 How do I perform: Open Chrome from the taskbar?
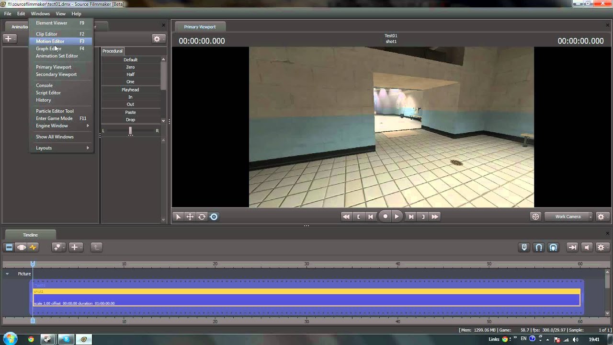click(x=31, y=339)
